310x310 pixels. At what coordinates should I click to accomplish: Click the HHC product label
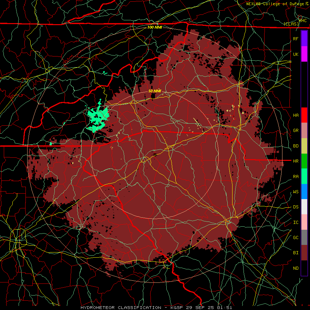pos(302,20)
